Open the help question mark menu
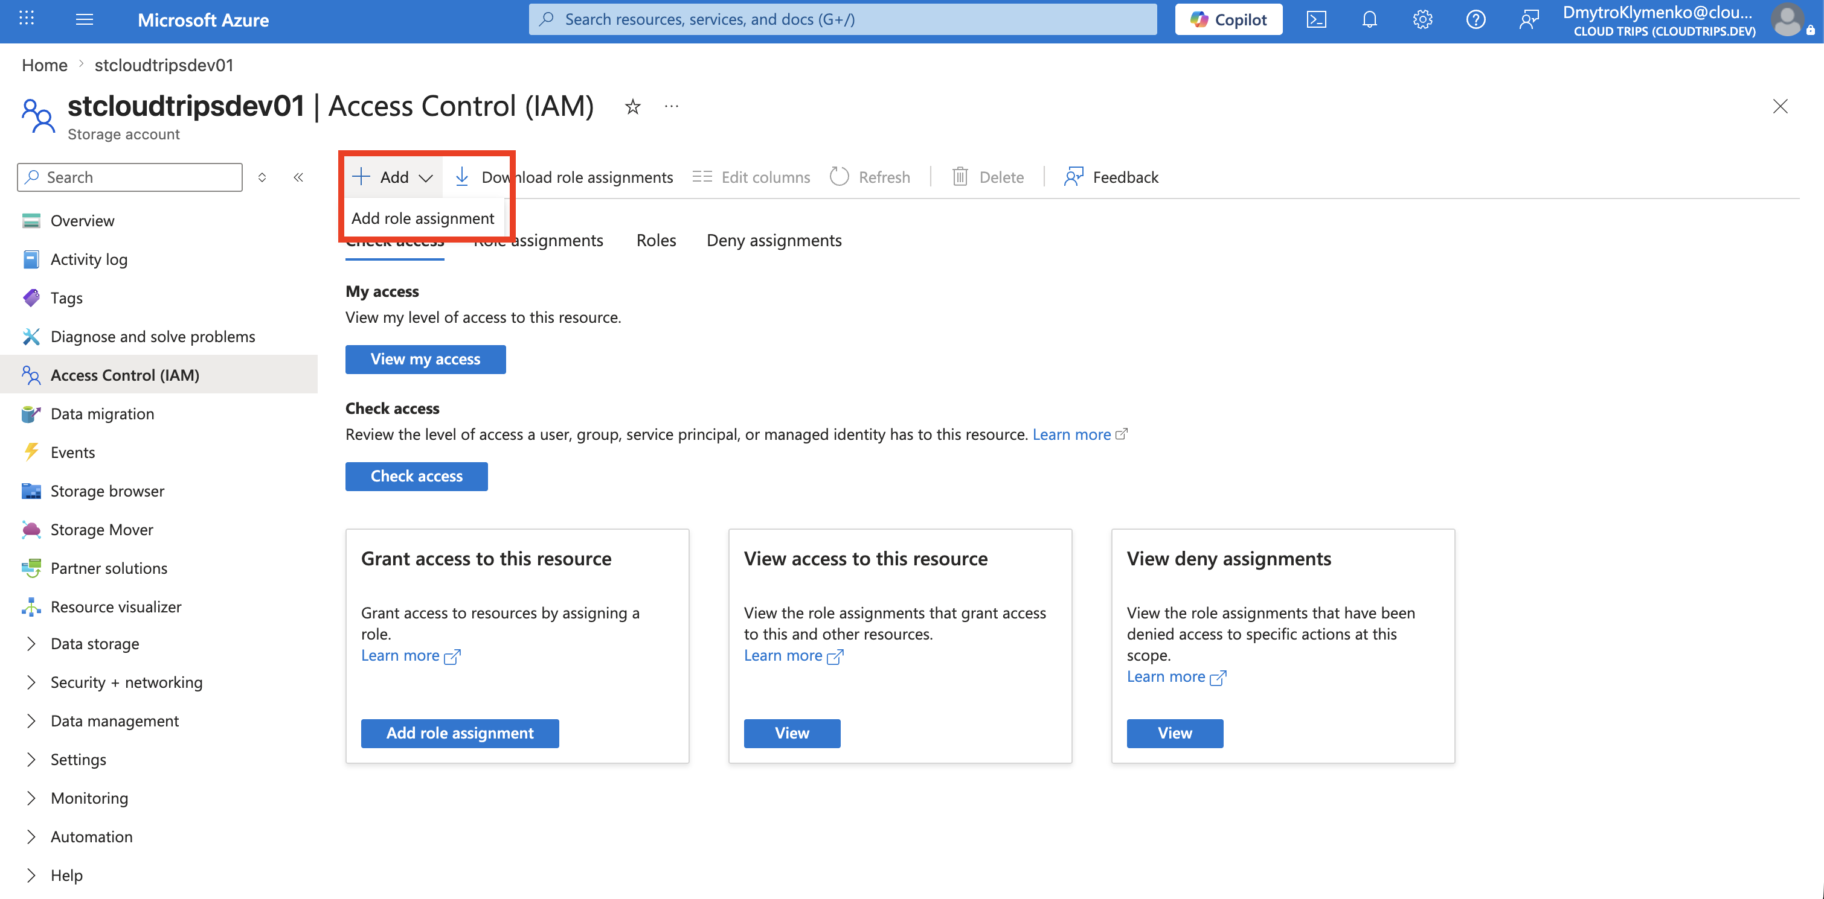Screen dimensions: 1824x899 click(x=1476, y=19)
